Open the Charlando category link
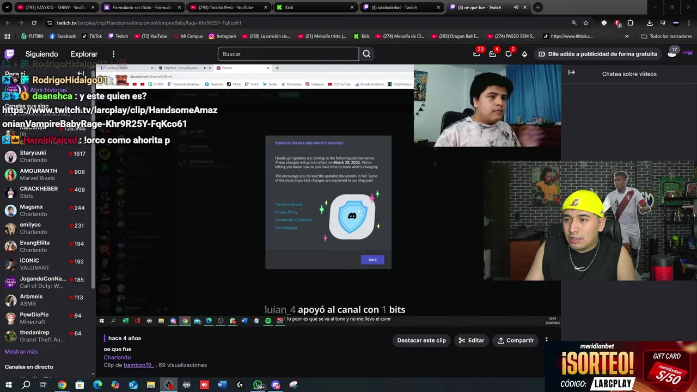Viewport: 697px width, 392px height. coord(117,357)
